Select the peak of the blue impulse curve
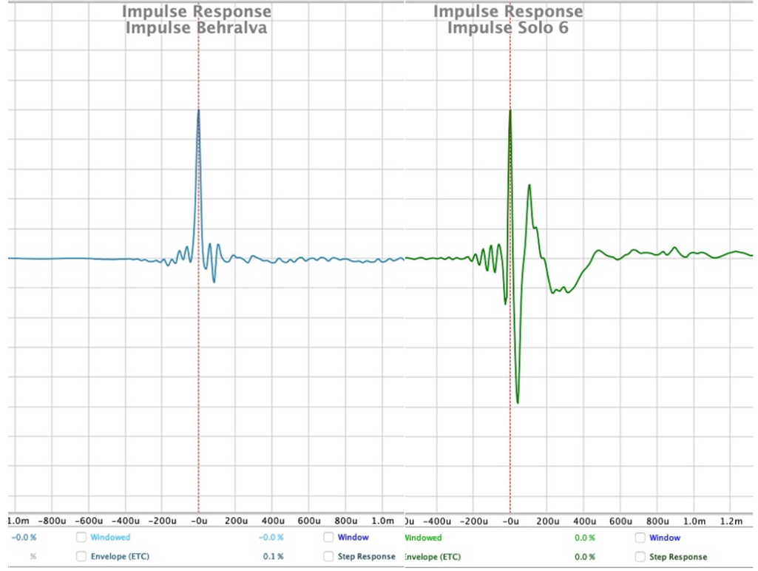Image resolution: width=758 pixels, height=571 pixels. tap(198, 111)
